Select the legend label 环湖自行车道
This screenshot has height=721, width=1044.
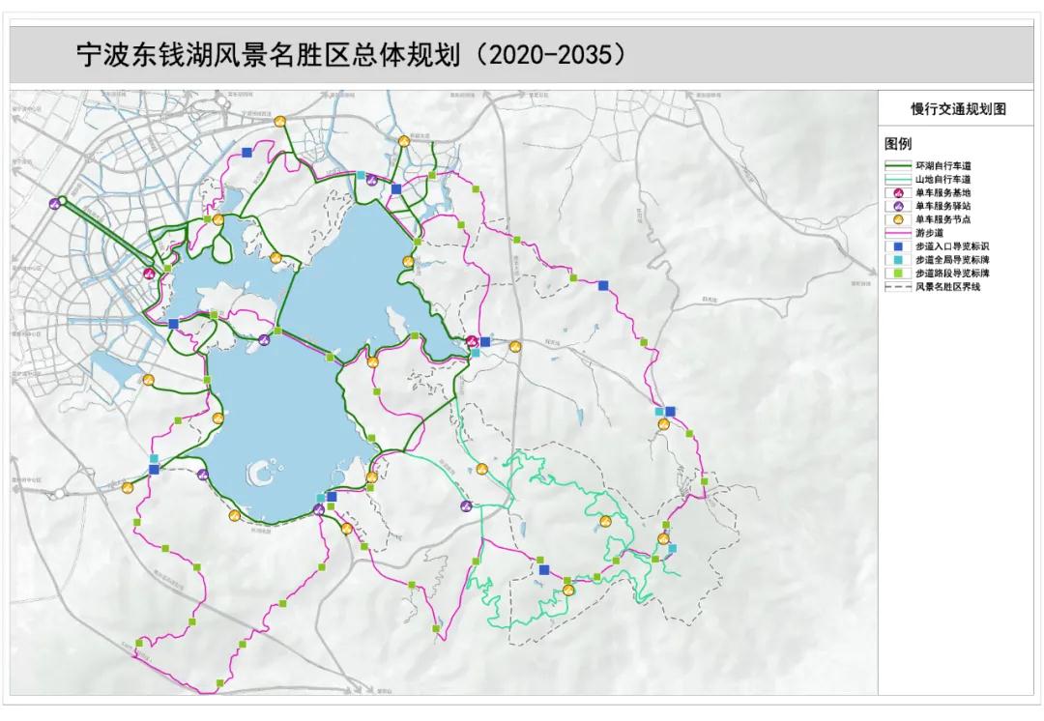[x=942, y=166]
